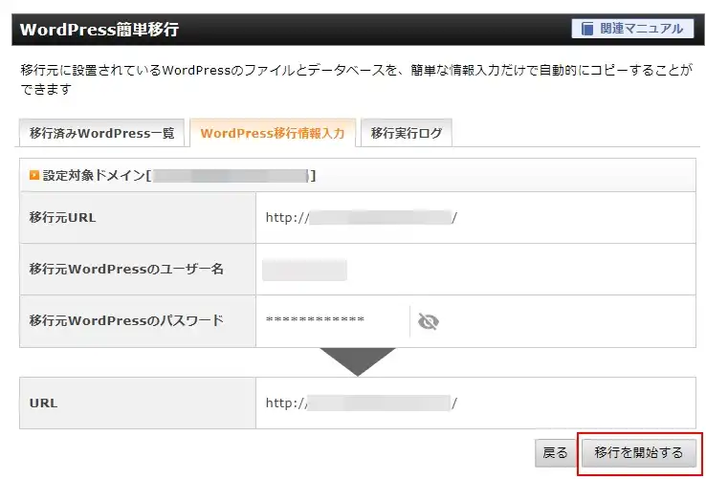Image resolution: width=706 pixels, height=479 pixels.
Task: Switch to 移行済みWordPress一覧 tab
Action: click(x=101, y=133)
